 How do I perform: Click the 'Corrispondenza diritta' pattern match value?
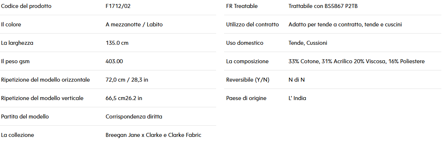[x=134, y=117]
